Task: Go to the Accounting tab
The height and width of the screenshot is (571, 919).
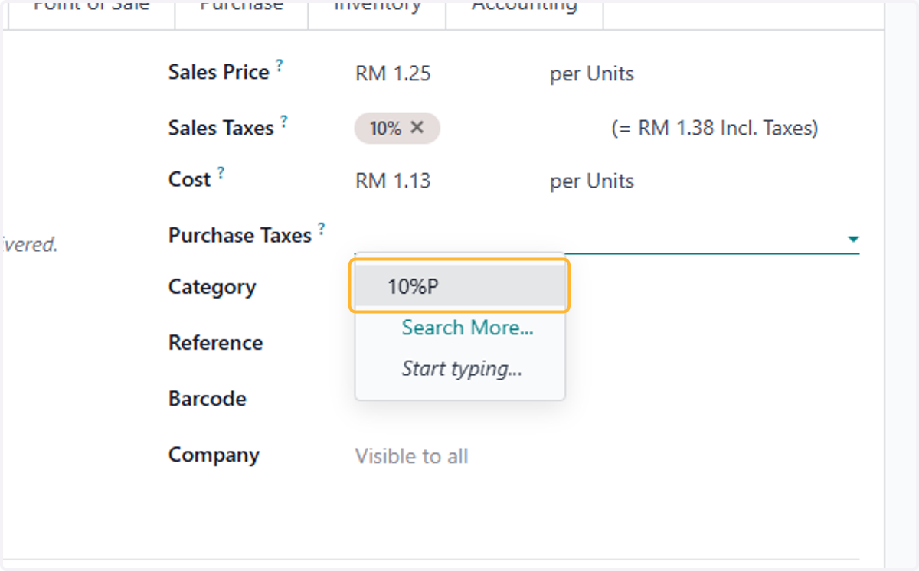Action: click(x=525, y=8)
